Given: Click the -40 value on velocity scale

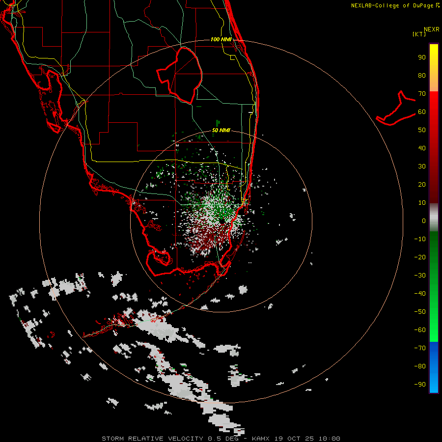Looking at the screenshot, I should tap(420, 294).
